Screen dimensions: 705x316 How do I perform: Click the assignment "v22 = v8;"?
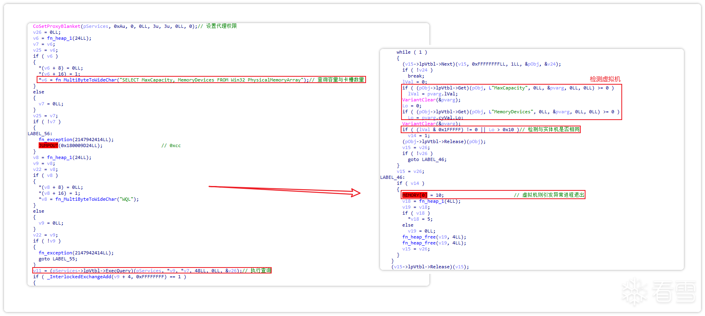pyautogui.click(x=45, y=169)
